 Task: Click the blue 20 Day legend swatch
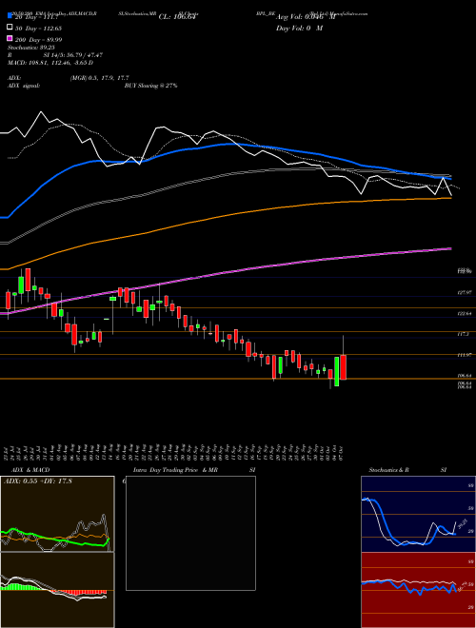(10, 16)
